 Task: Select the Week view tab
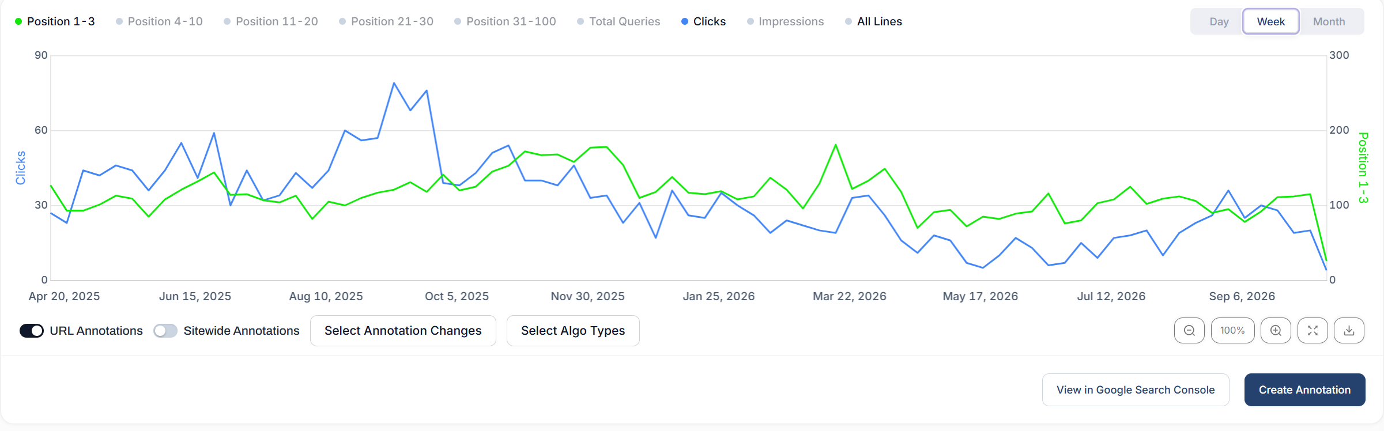click(x=1271, y=21)
